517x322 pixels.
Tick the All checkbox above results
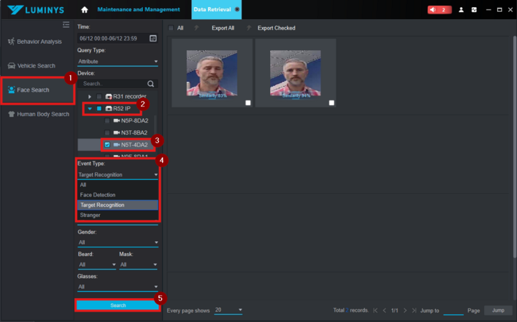pos(171,28)
